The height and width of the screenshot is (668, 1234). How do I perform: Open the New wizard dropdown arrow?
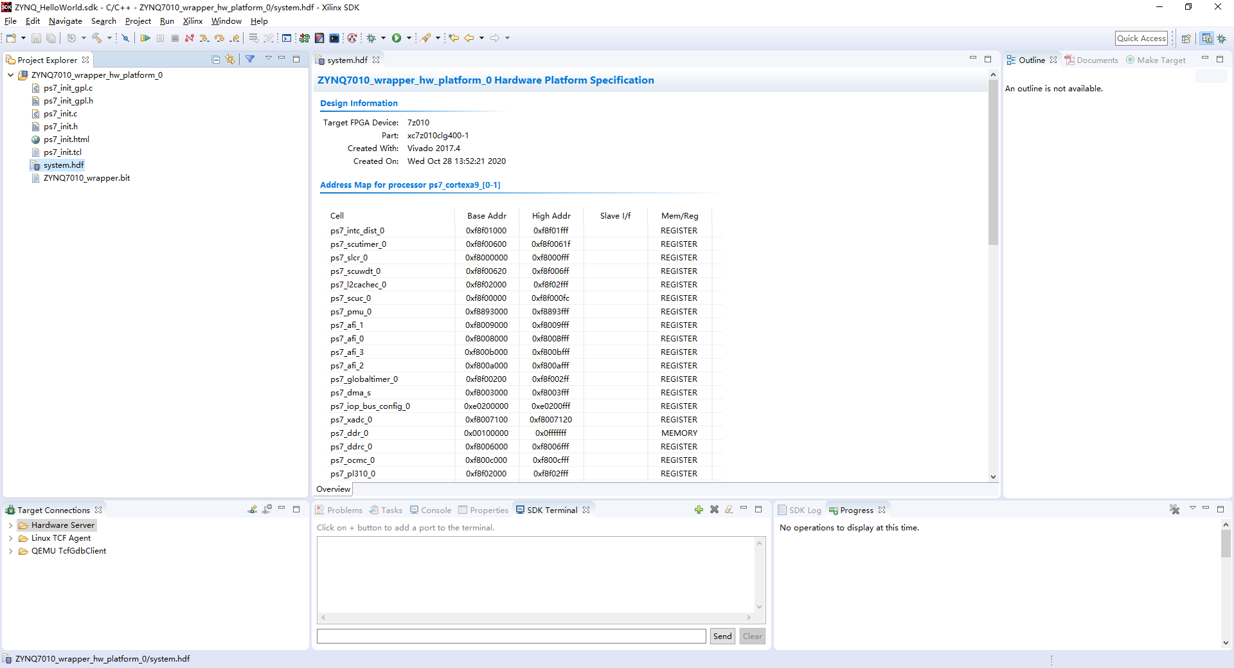click(x=23, y=39)
